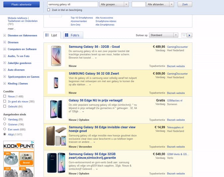Open SAMSUNG Galaxy S6 32 GB Zwart listing
Viewport: 224px width, 177px height.
(x=94, y=74)
